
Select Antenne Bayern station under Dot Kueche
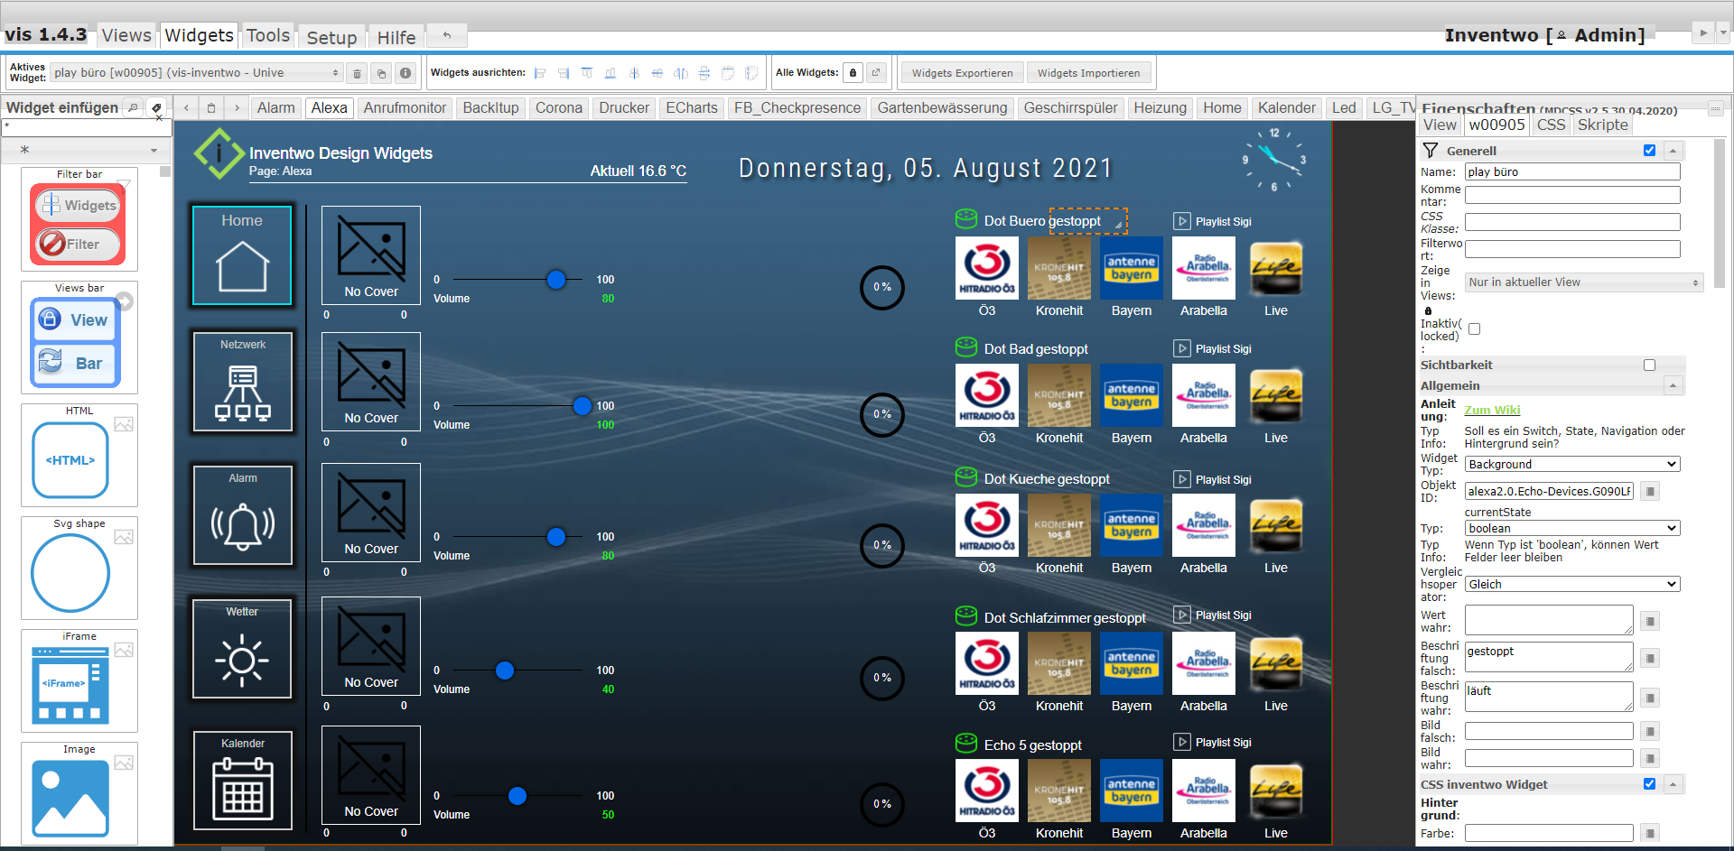1132,525
